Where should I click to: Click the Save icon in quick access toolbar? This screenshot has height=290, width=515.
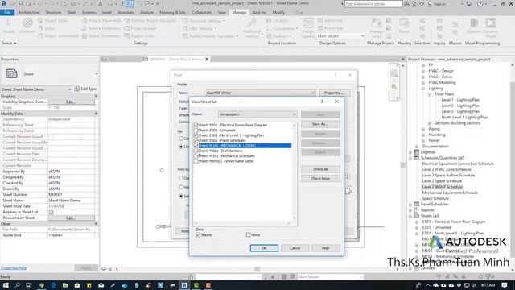[x=21, y=4]
